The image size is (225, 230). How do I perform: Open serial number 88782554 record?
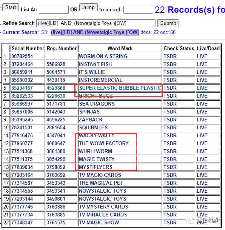(x=22, y=56)
